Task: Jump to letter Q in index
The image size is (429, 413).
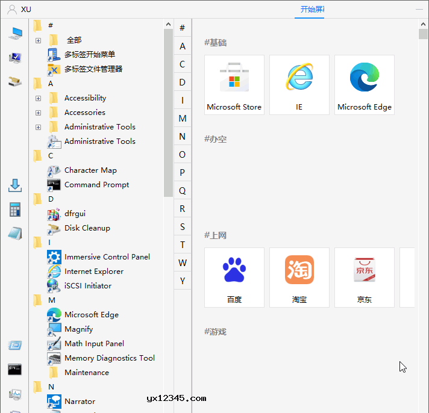Action: [183, 190]
